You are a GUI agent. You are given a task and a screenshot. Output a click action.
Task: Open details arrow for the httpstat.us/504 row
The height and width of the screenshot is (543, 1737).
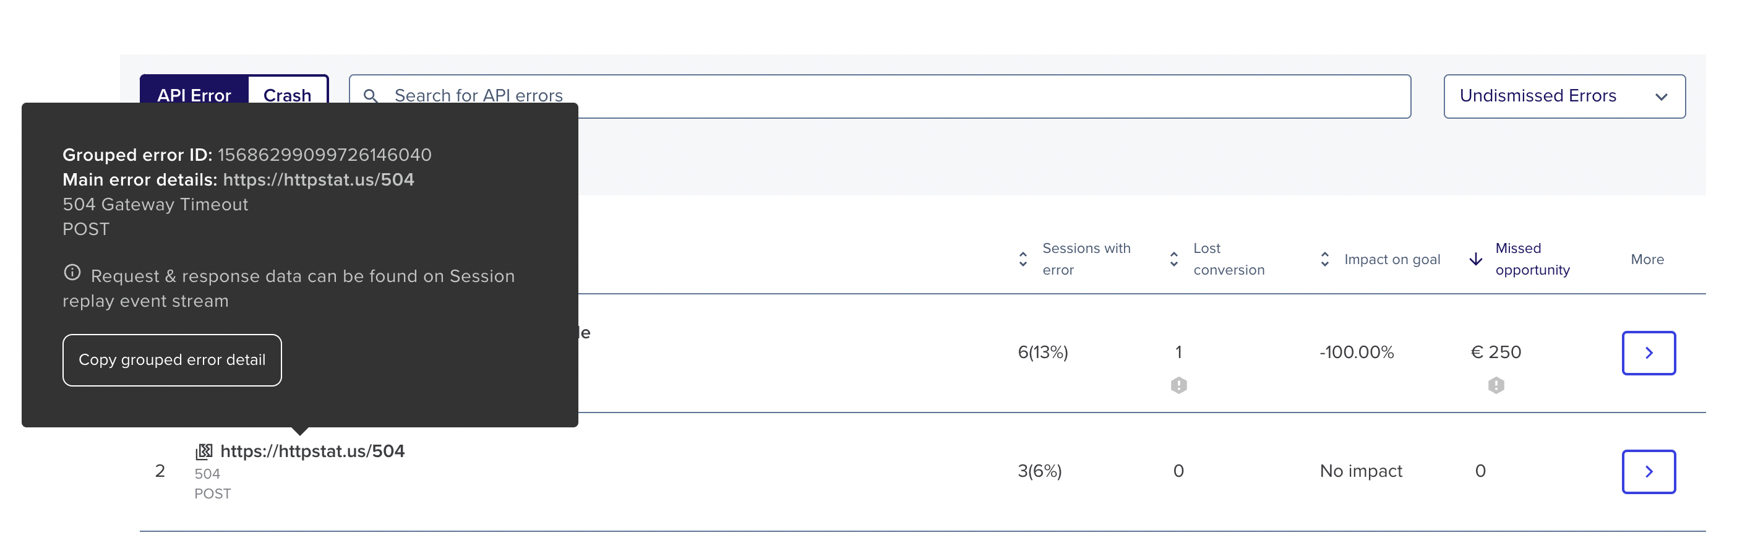click(x=1648, y=471)
